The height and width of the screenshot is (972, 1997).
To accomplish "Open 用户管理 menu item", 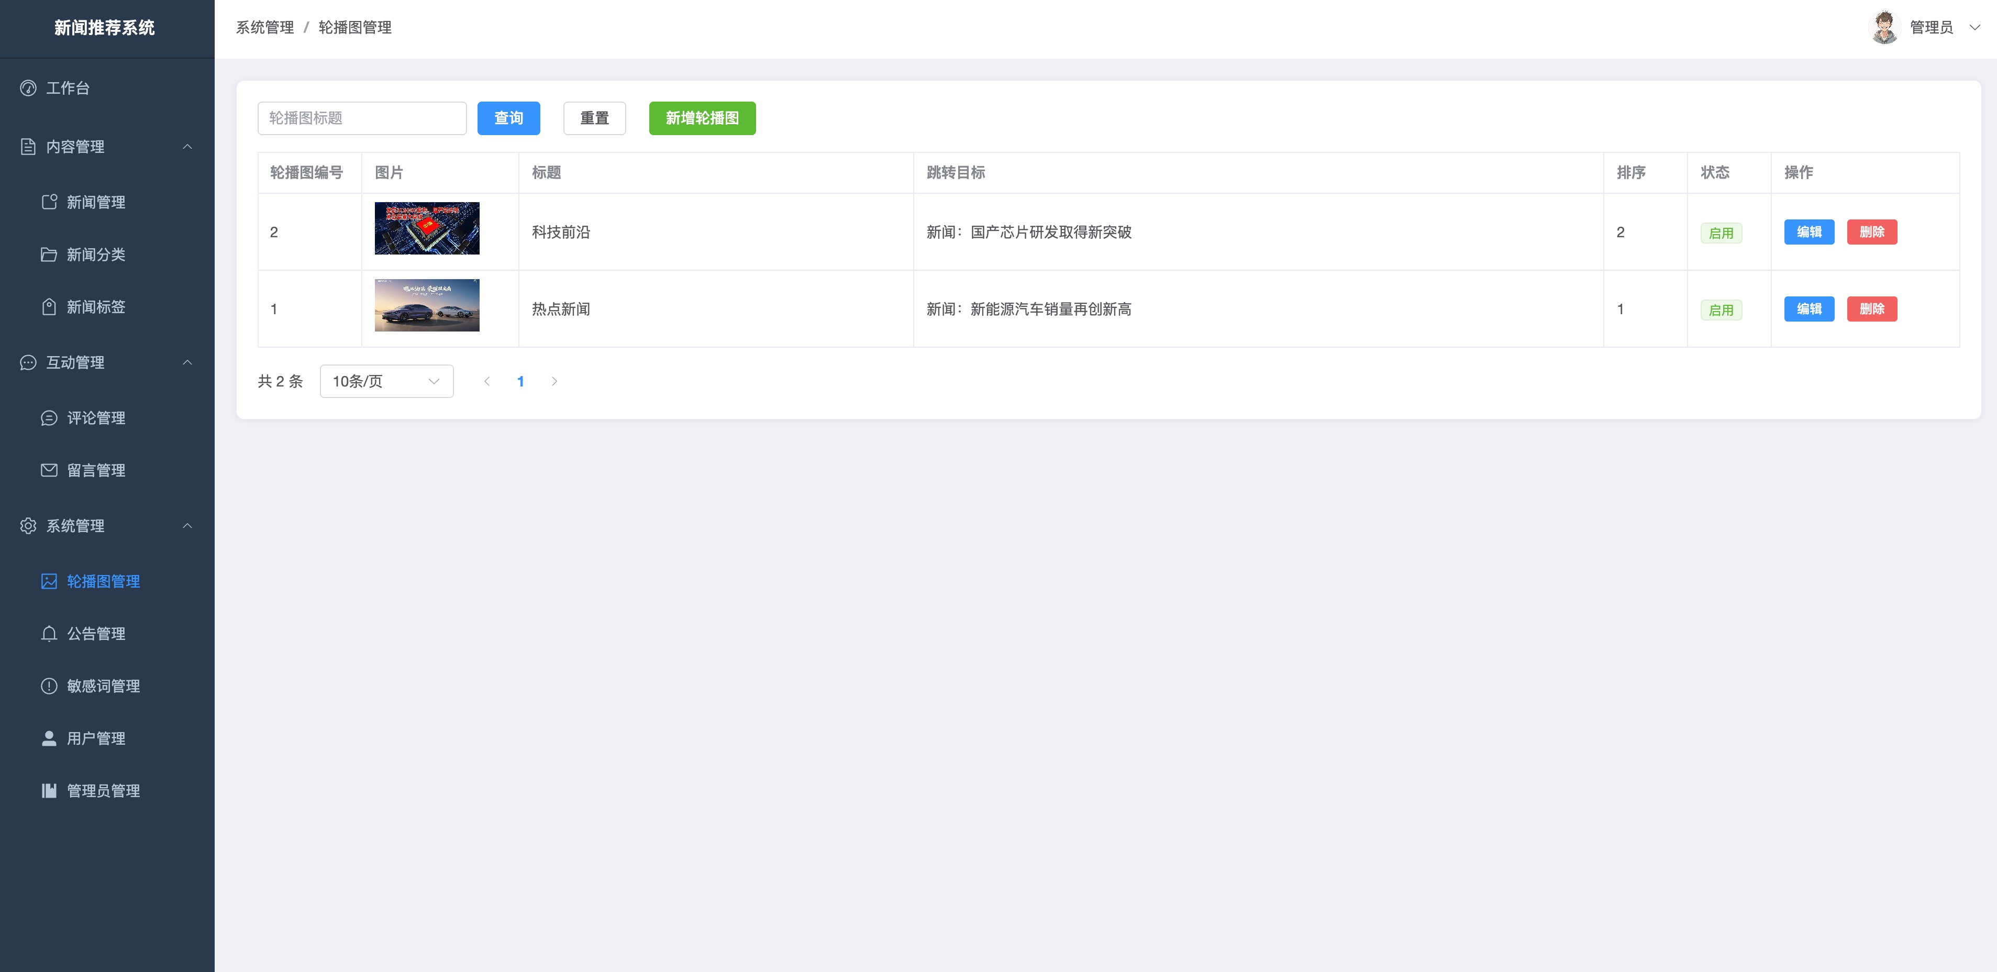I will 107,739.
